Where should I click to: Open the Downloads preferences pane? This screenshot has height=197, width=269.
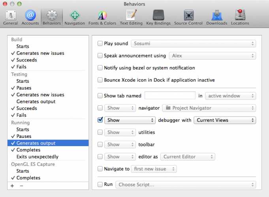pos(217,18)
